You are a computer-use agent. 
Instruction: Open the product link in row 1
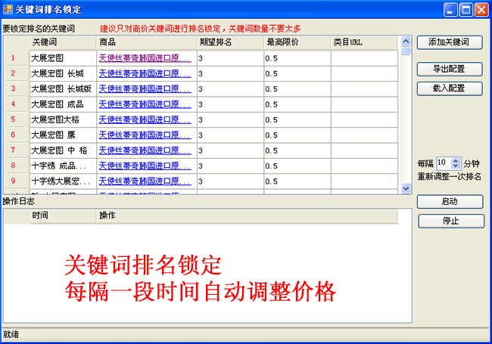(145, 57)
